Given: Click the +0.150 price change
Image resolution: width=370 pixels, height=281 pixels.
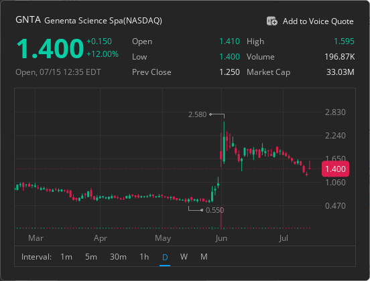Looking at the screenshot, I should click(99, 41).
